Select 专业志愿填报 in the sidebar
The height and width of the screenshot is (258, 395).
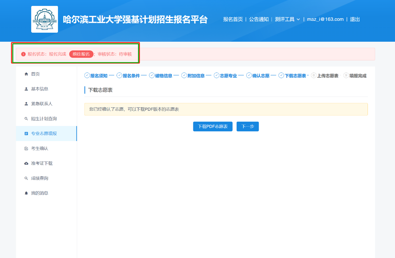click(x=46, y=134)
